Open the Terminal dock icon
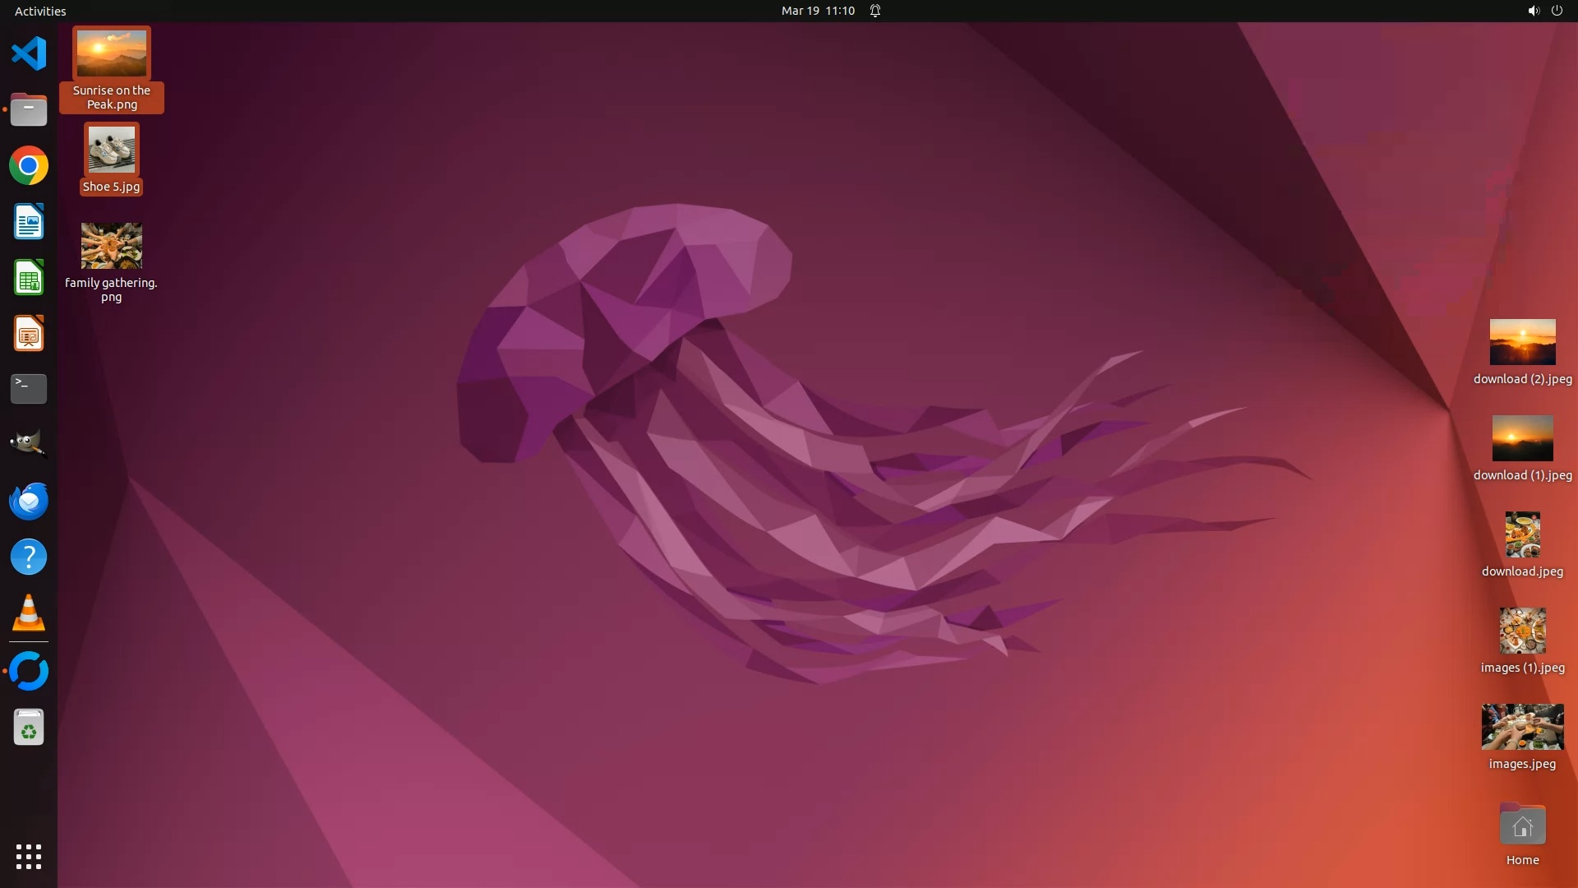 click(x=29, y=389)
